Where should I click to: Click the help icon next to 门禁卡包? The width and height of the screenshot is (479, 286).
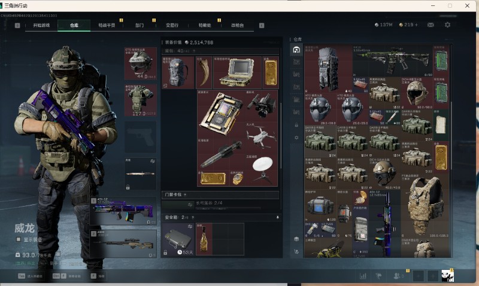click(x=185, y=194)
